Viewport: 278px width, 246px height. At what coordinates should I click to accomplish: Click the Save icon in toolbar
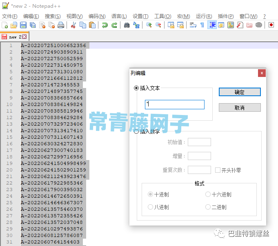tap(23, 25)
